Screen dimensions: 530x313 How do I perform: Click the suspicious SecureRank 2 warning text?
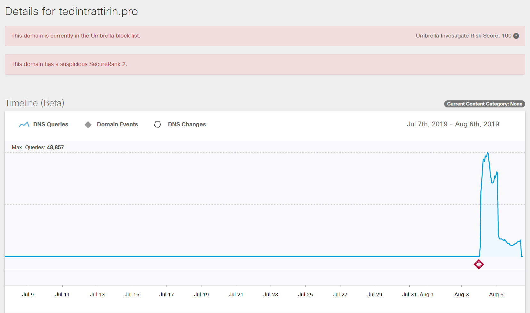point(69,64)
